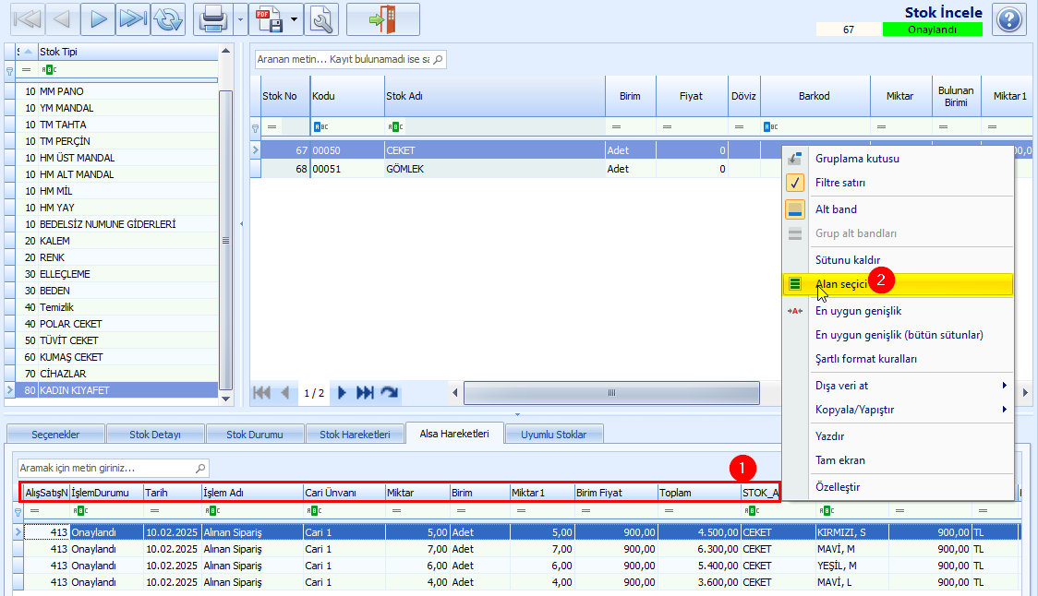This screenshot has height=596, width=1038.
Task: Click filter funnel icon in Stok Tipi list
Action: 9,70
